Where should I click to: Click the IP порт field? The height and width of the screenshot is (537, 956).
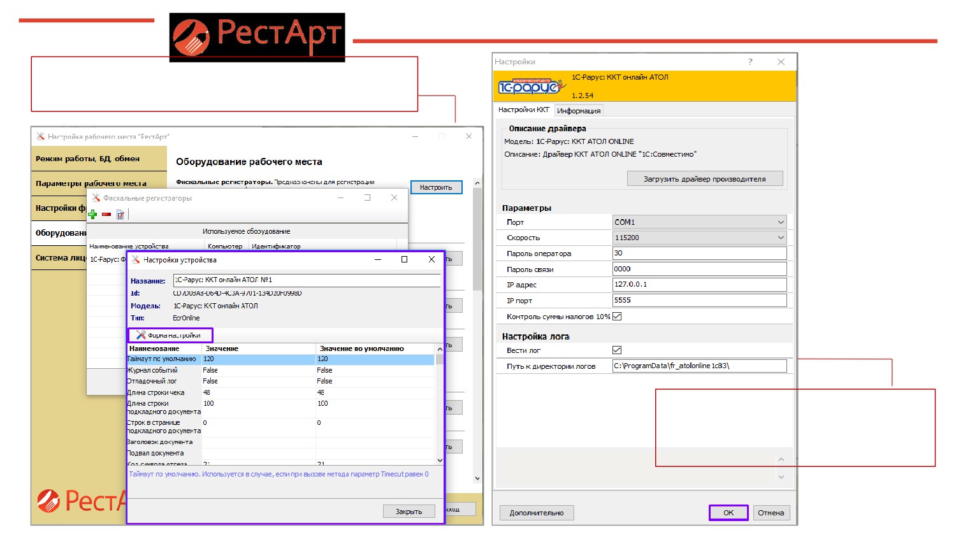coord(699,300)
